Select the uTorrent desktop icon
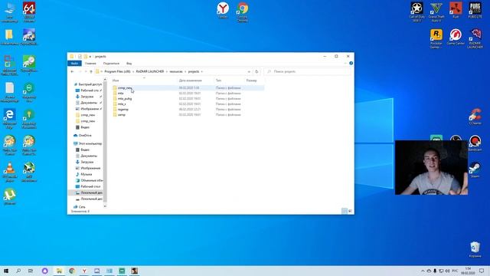The width and height of the screenshot is (490, 276). [10, 197]
